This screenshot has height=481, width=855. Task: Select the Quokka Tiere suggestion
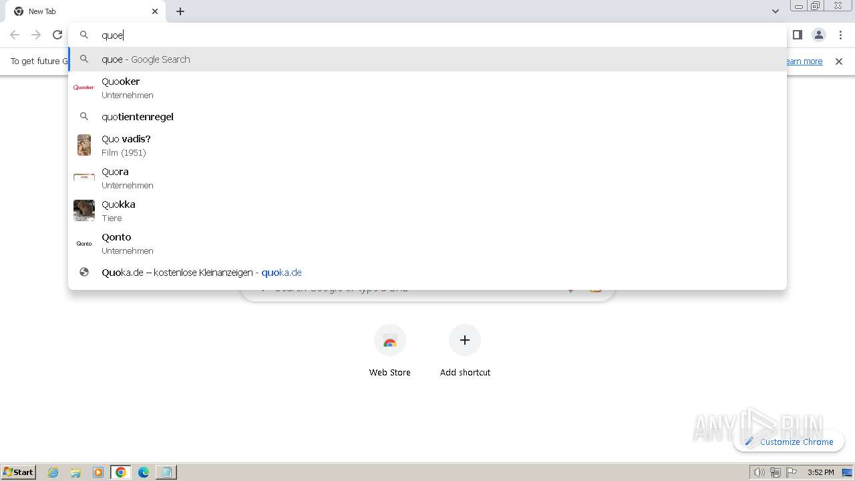[x=427, y=210]
